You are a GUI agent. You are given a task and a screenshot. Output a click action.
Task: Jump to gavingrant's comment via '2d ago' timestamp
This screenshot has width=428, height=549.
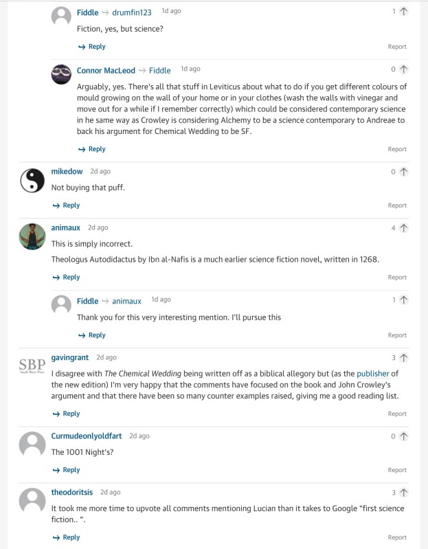pos(106,357)
